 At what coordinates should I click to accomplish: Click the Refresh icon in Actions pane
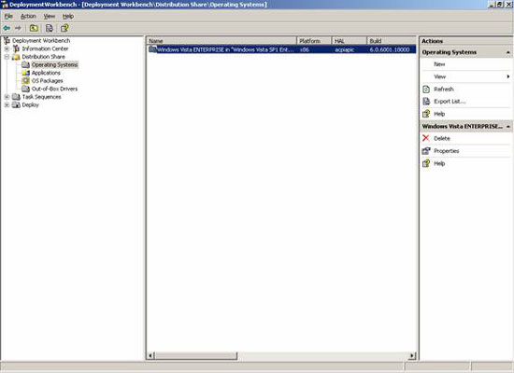[426, 89]
